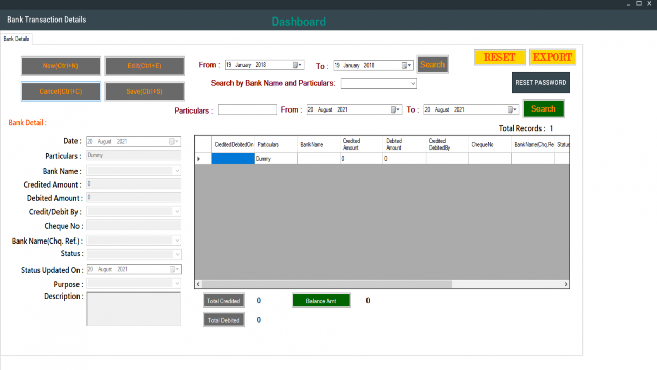Click the Total Debited button
This screenshot has height=370, width=657.
point(223,320)
